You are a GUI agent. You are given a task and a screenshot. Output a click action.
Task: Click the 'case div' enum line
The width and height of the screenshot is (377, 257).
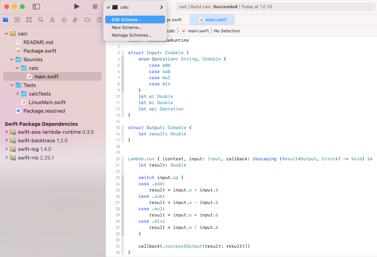pyautogui.click(x=160, y=84)
